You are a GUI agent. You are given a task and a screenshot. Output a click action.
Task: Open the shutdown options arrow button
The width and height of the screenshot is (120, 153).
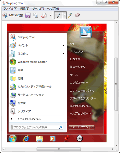92,127
